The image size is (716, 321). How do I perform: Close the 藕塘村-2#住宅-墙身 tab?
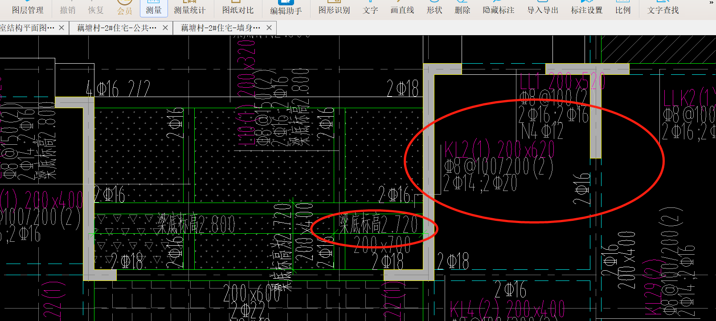tap(269, 28)
